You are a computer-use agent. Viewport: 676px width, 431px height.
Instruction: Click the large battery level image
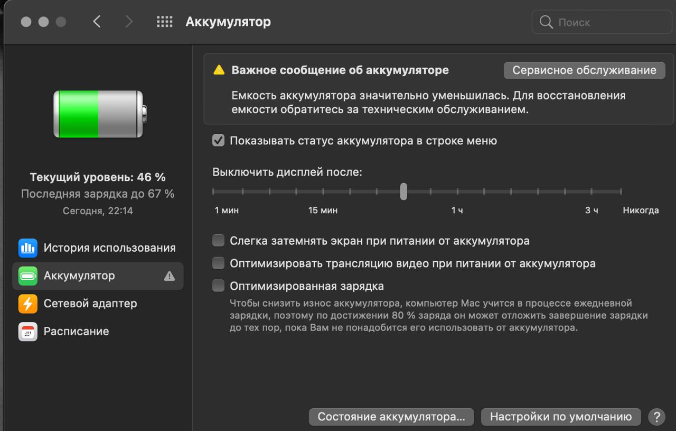(x=100, y=114)
